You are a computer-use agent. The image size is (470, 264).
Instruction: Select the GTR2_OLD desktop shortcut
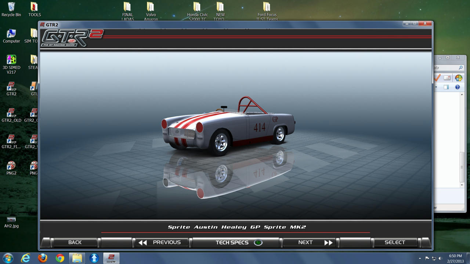11,115
